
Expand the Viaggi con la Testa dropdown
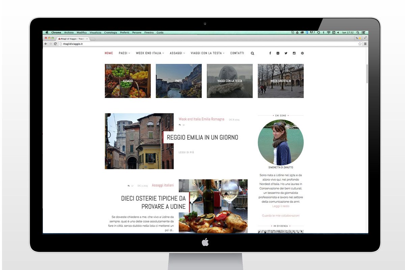tap(207, 53)
